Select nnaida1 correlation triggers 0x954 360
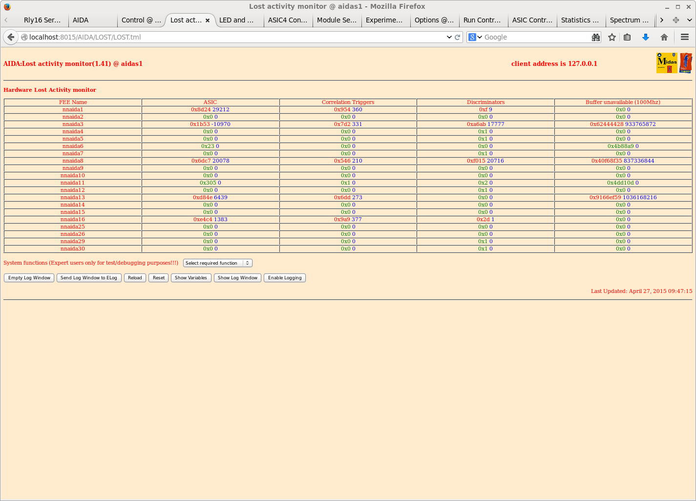 (x=348, y=110)
